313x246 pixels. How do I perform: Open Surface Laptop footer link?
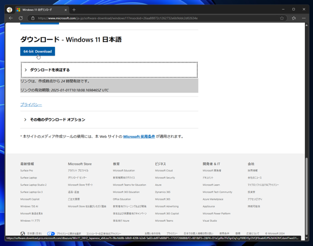[x=28, y=178]
